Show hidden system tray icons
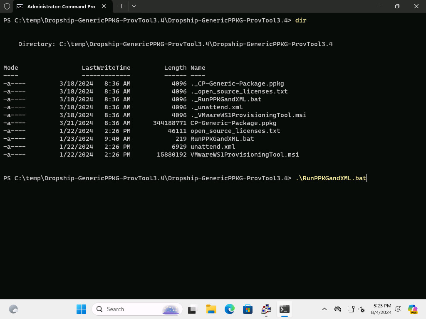 click(324, 309)
